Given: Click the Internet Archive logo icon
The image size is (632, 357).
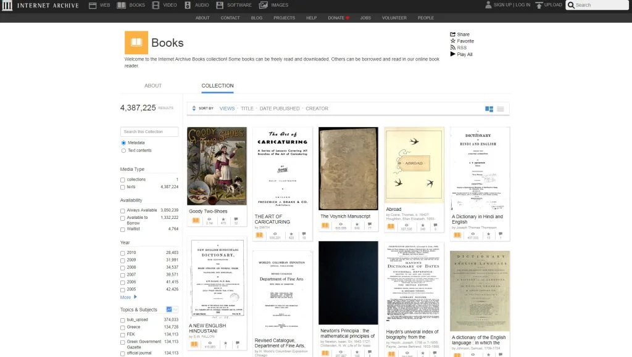Looking at the screenshot, I should tap(7, 5).
